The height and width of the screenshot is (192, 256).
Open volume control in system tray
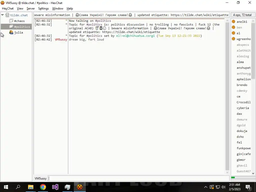coord(223,187)
